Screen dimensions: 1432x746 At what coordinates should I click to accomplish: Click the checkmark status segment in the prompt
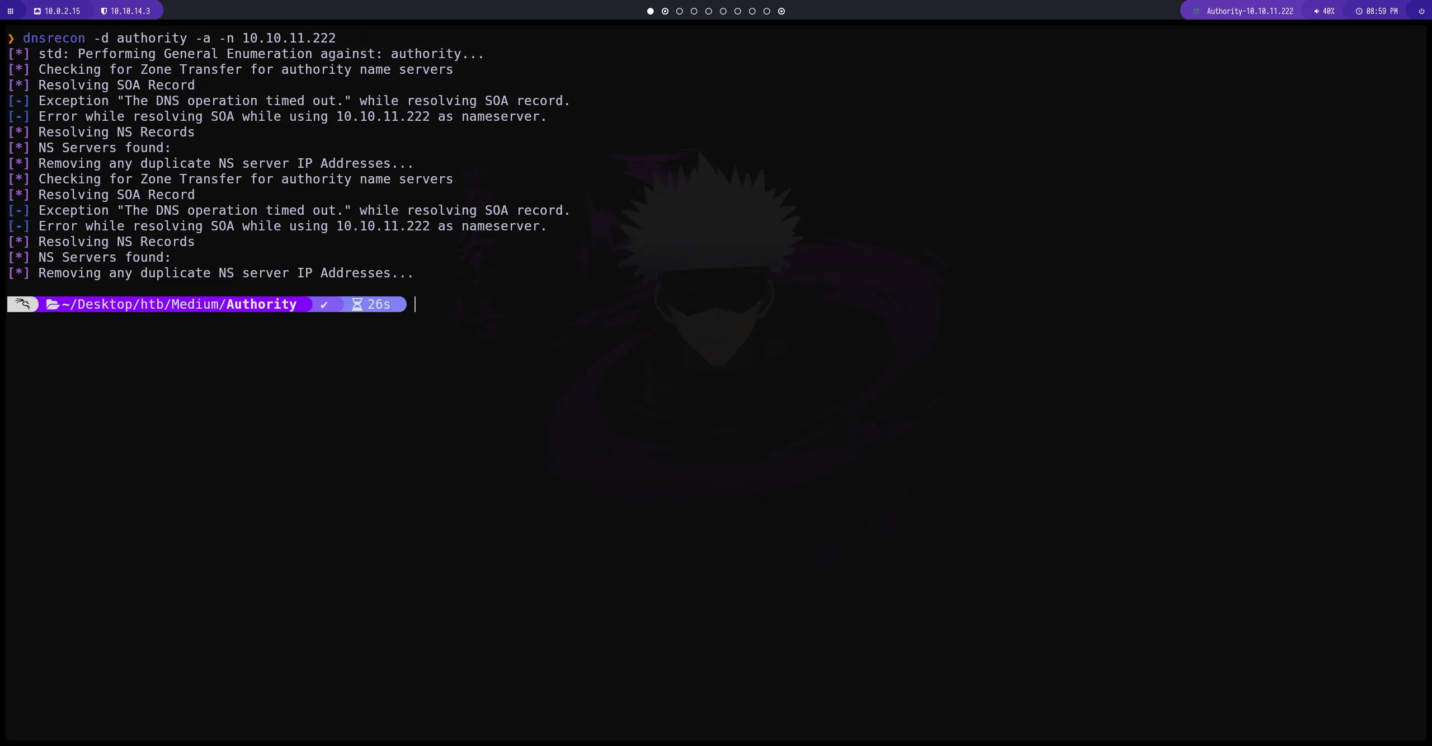pyautogui.click(x=324, y=304)
